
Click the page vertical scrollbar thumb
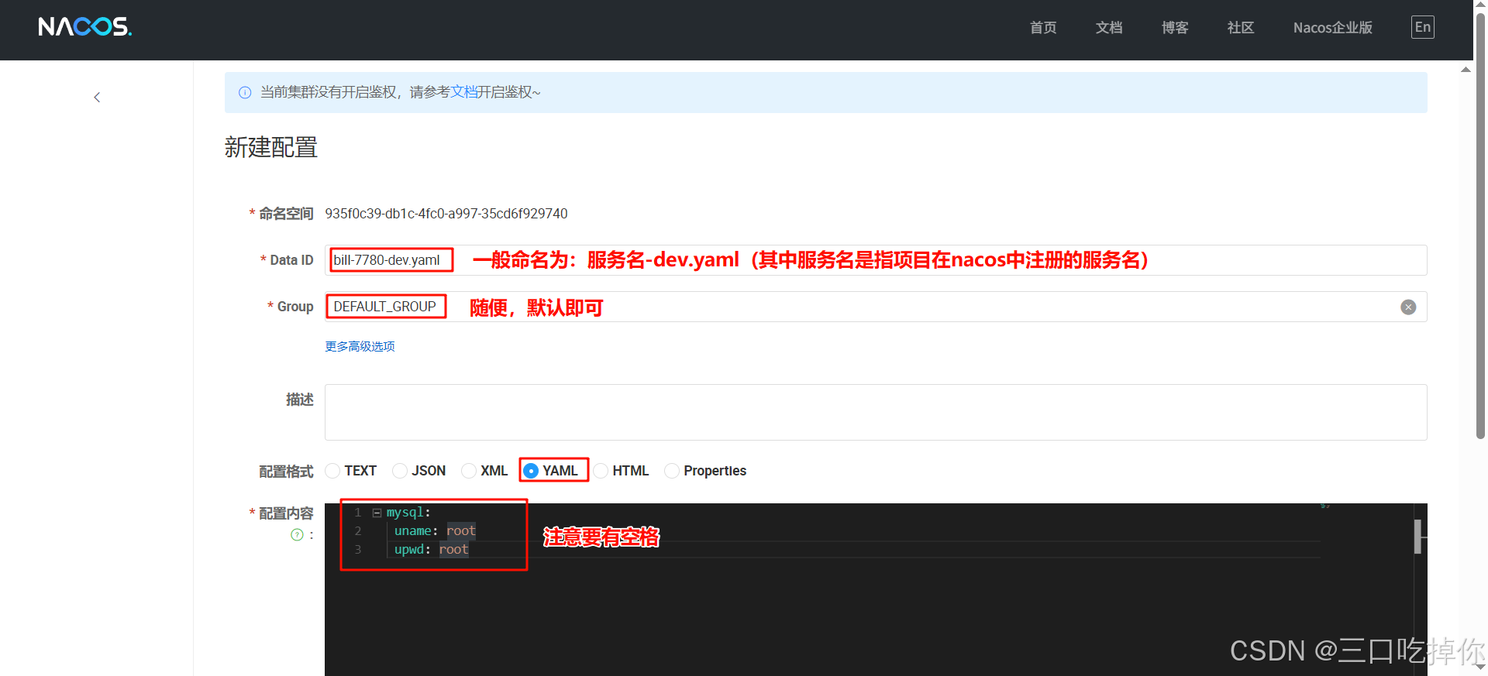(1480, 225)
